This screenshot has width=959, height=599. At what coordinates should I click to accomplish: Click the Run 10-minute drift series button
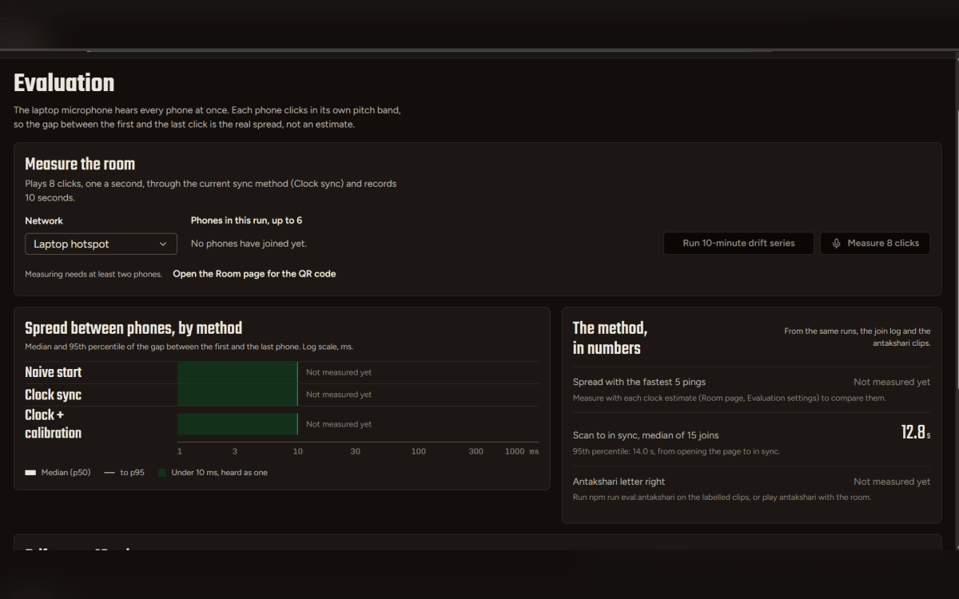[738, 244]
